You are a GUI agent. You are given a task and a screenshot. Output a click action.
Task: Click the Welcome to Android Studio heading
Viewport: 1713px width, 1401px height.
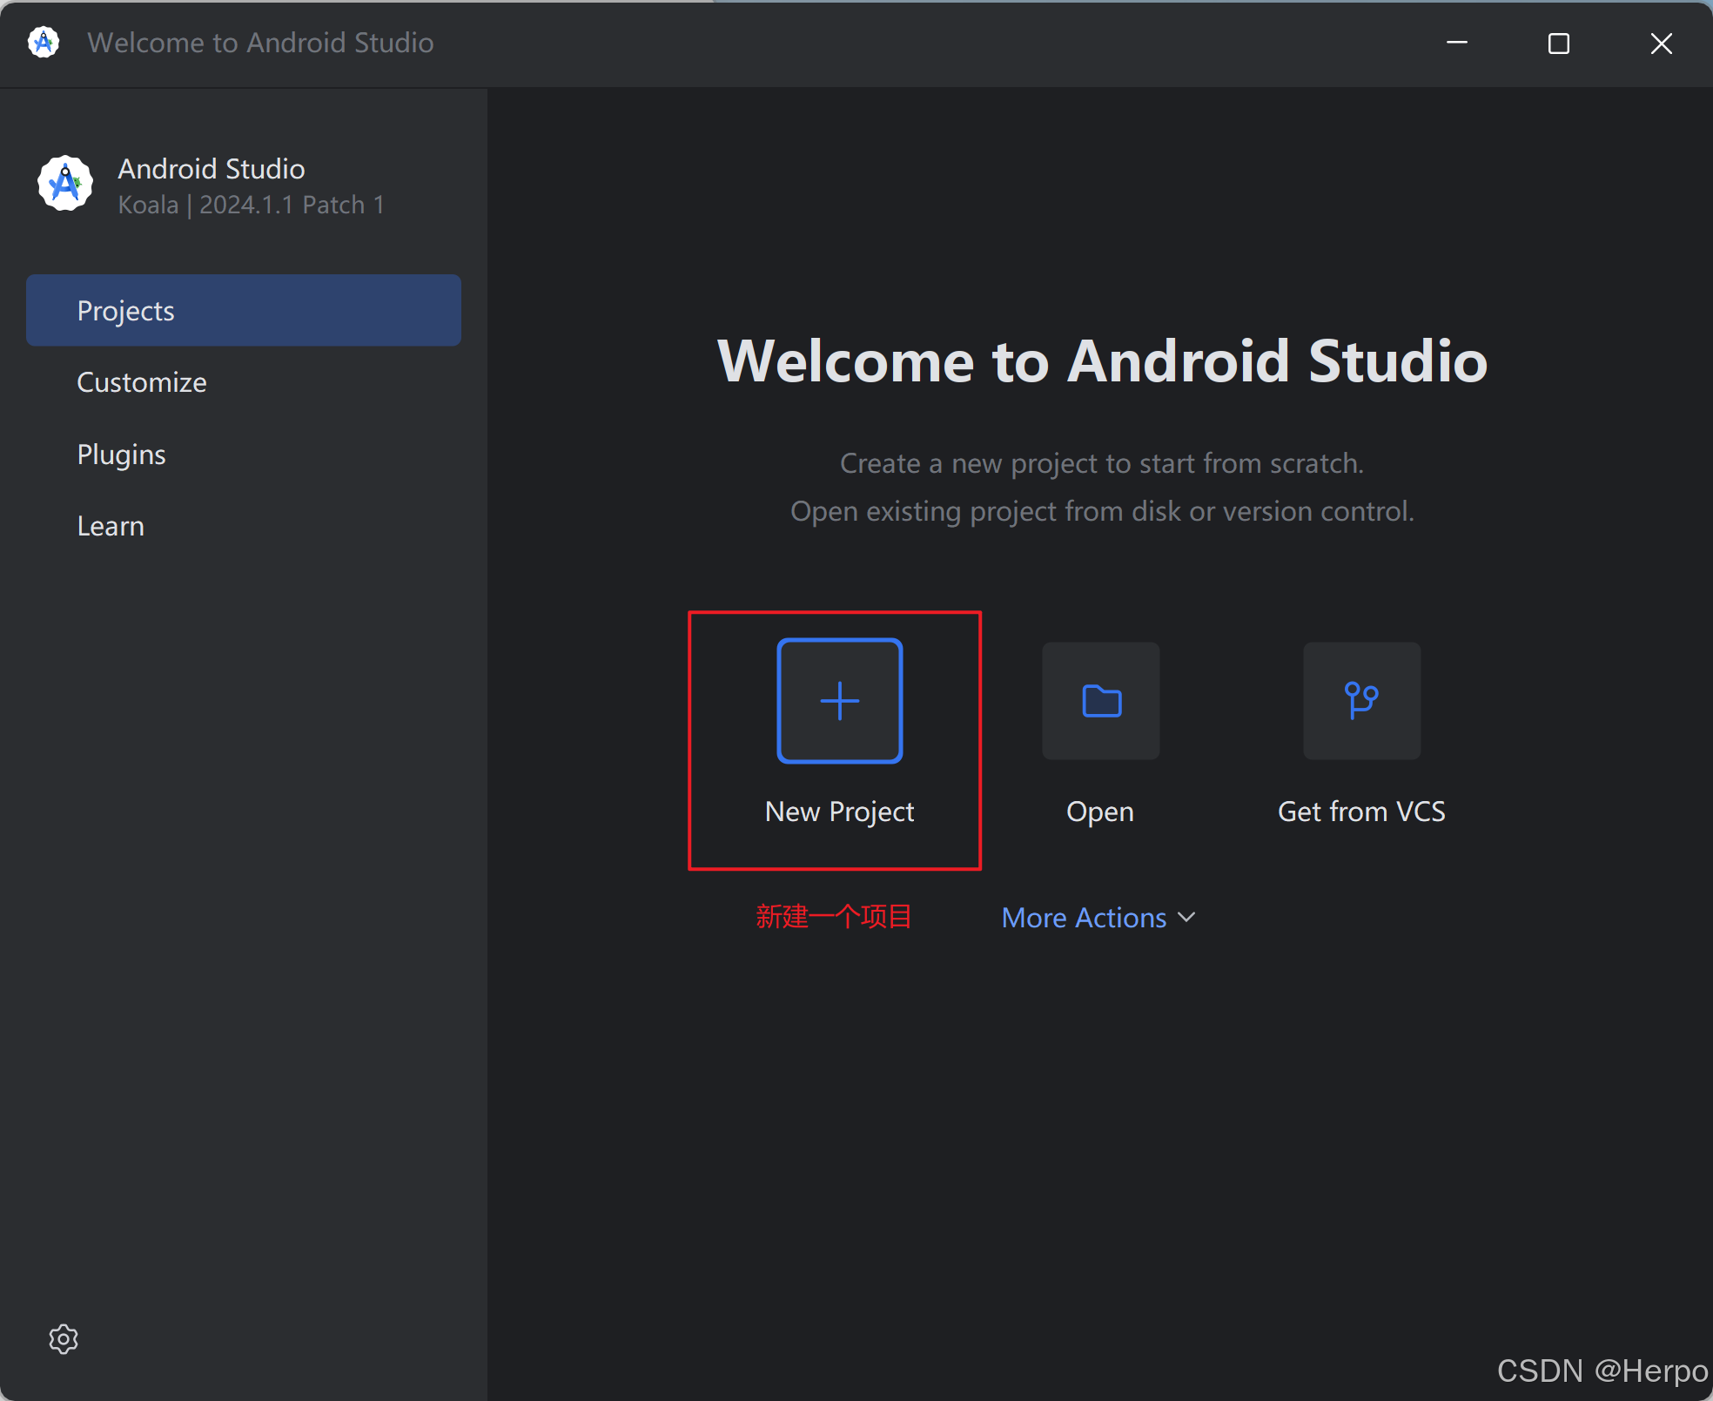click(1102, 360)
